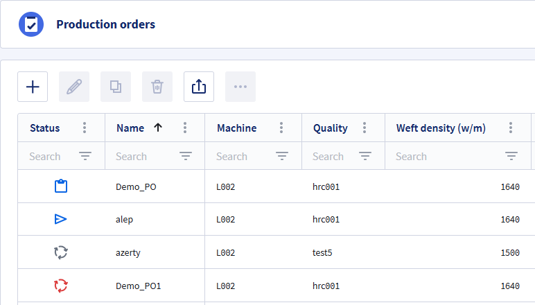
Task: Click the gray cycle status icon for azerty
Action: click(x=61, y=252)
